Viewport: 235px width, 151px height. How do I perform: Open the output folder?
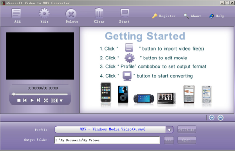186,140
